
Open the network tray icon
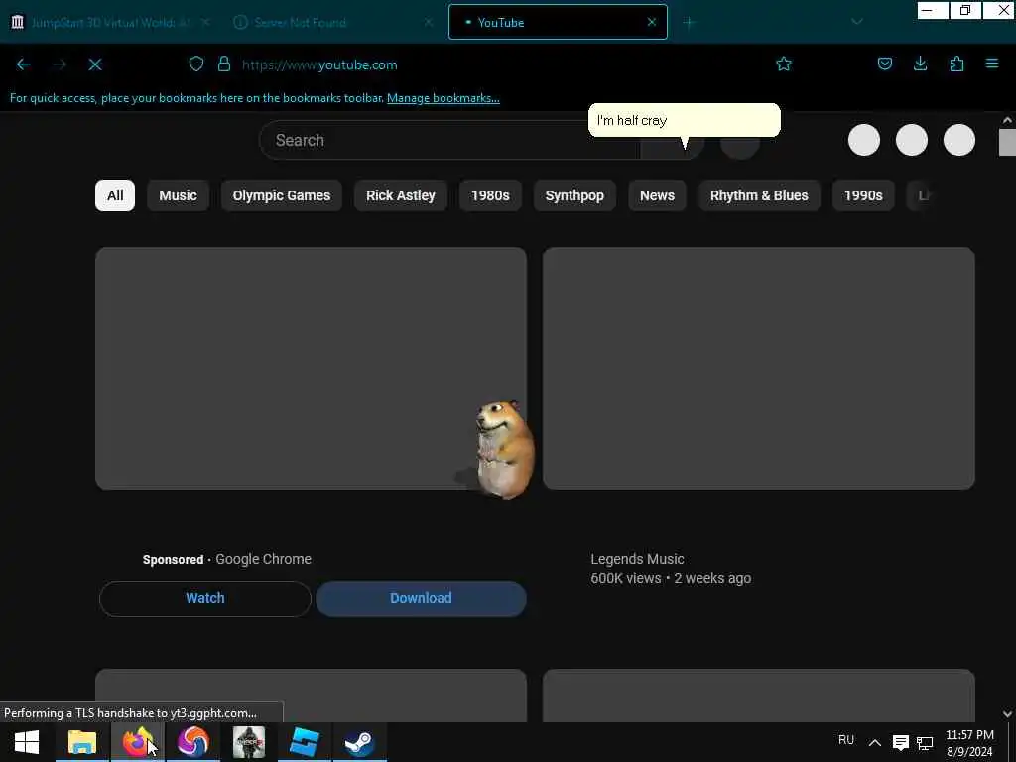tap(925, 743)
